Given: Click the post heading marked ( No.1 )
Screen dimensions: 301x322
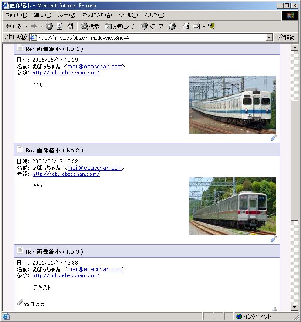Looking at the screenshot, I should 54,49.
